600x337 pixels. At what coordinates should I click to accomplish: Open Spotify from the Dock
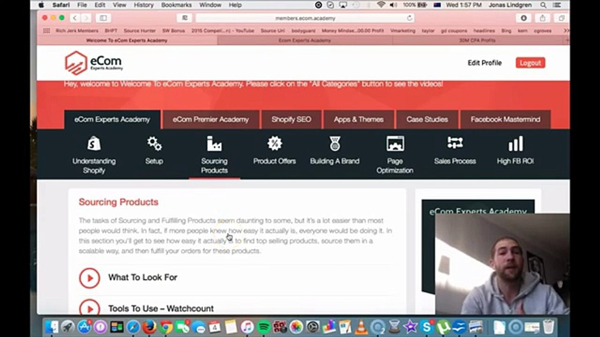tap(264, 327)
